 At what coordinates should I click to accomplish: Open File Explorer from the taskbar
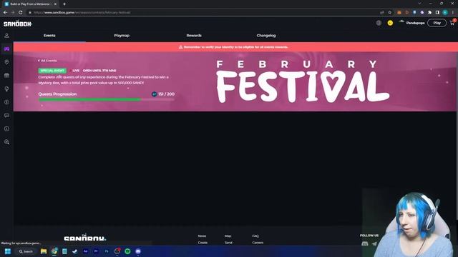[x=44, y=251]
